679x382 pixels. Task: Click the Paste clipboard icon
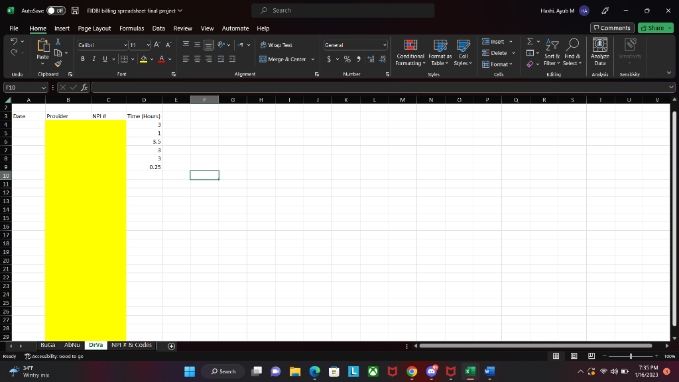pos(43,46)
